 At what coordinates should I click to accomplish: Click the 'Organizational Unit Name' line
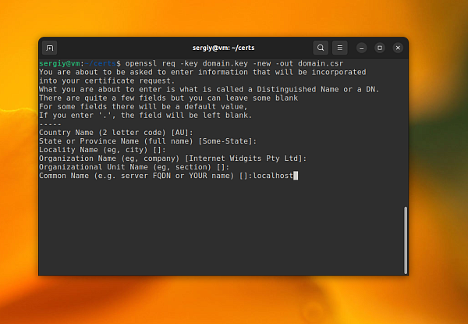(x=134, y=167)
